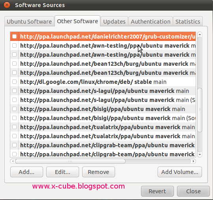Tick the checkbox of the s-lagui row ending in 'main'

[14, 91]
